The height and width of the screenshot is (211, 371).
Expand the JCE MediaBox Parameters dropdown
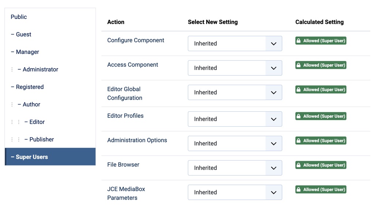coord(235,192)
